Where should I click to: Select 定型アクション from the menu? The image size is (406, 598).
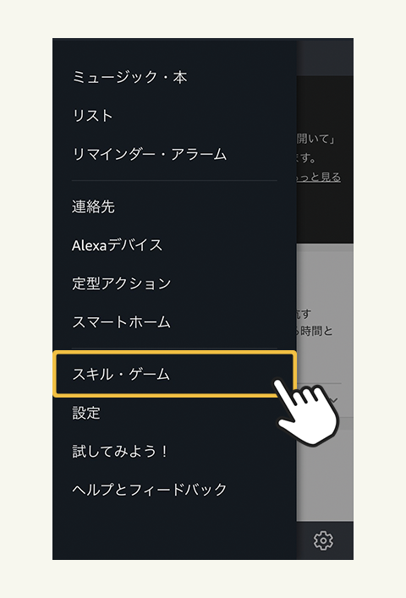pyautogui.click(x=122, y=283)
